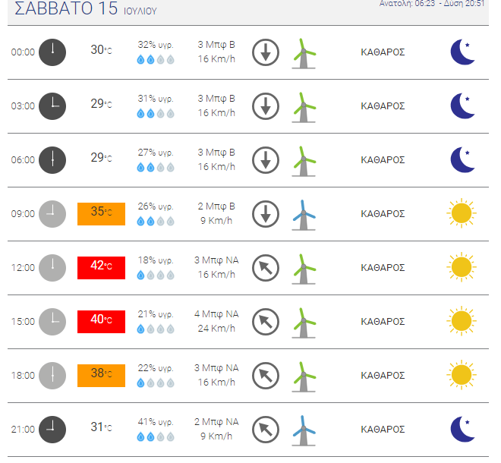Image resolution: width=501 pixels, height=463 pixels.
Task: Click the clock icon for 00:00
Action: coord(52,52)
